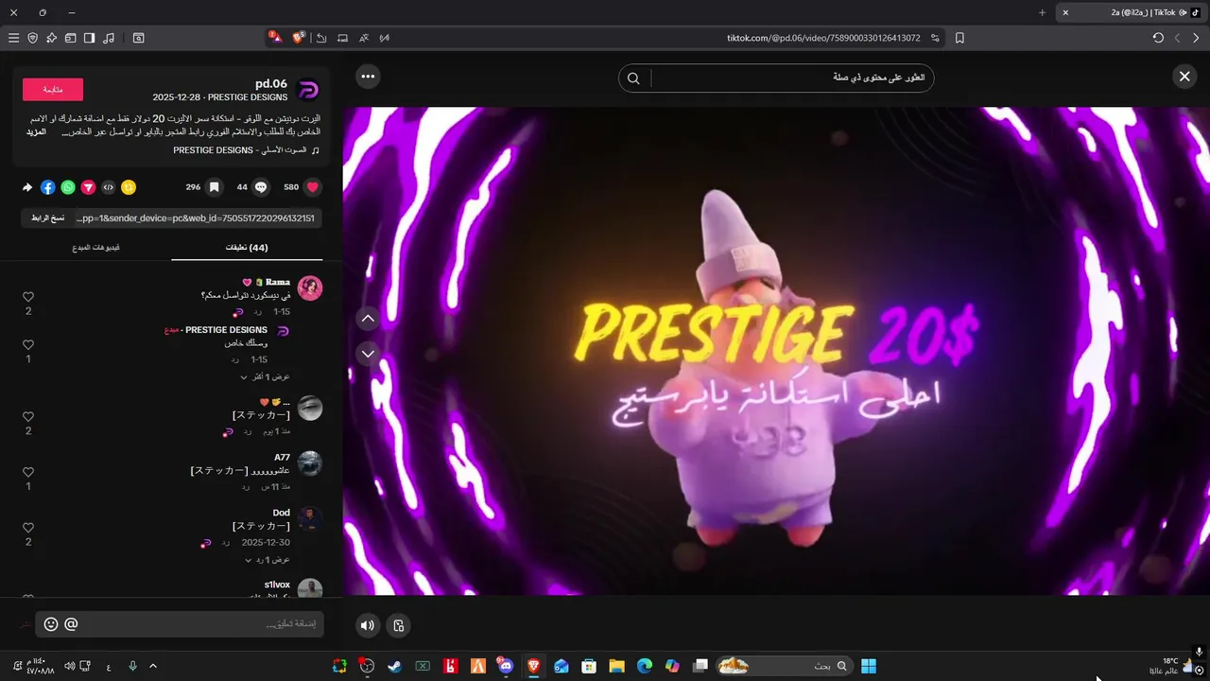This screenshot has width=1210, height=681.
Task: Expand 1 more reply under Rama
Action: coord(265,376)
